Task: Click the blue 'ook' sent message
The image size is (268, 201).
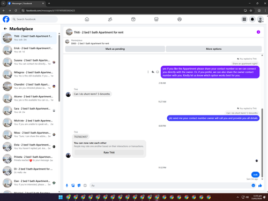Action: click(255, 175)
